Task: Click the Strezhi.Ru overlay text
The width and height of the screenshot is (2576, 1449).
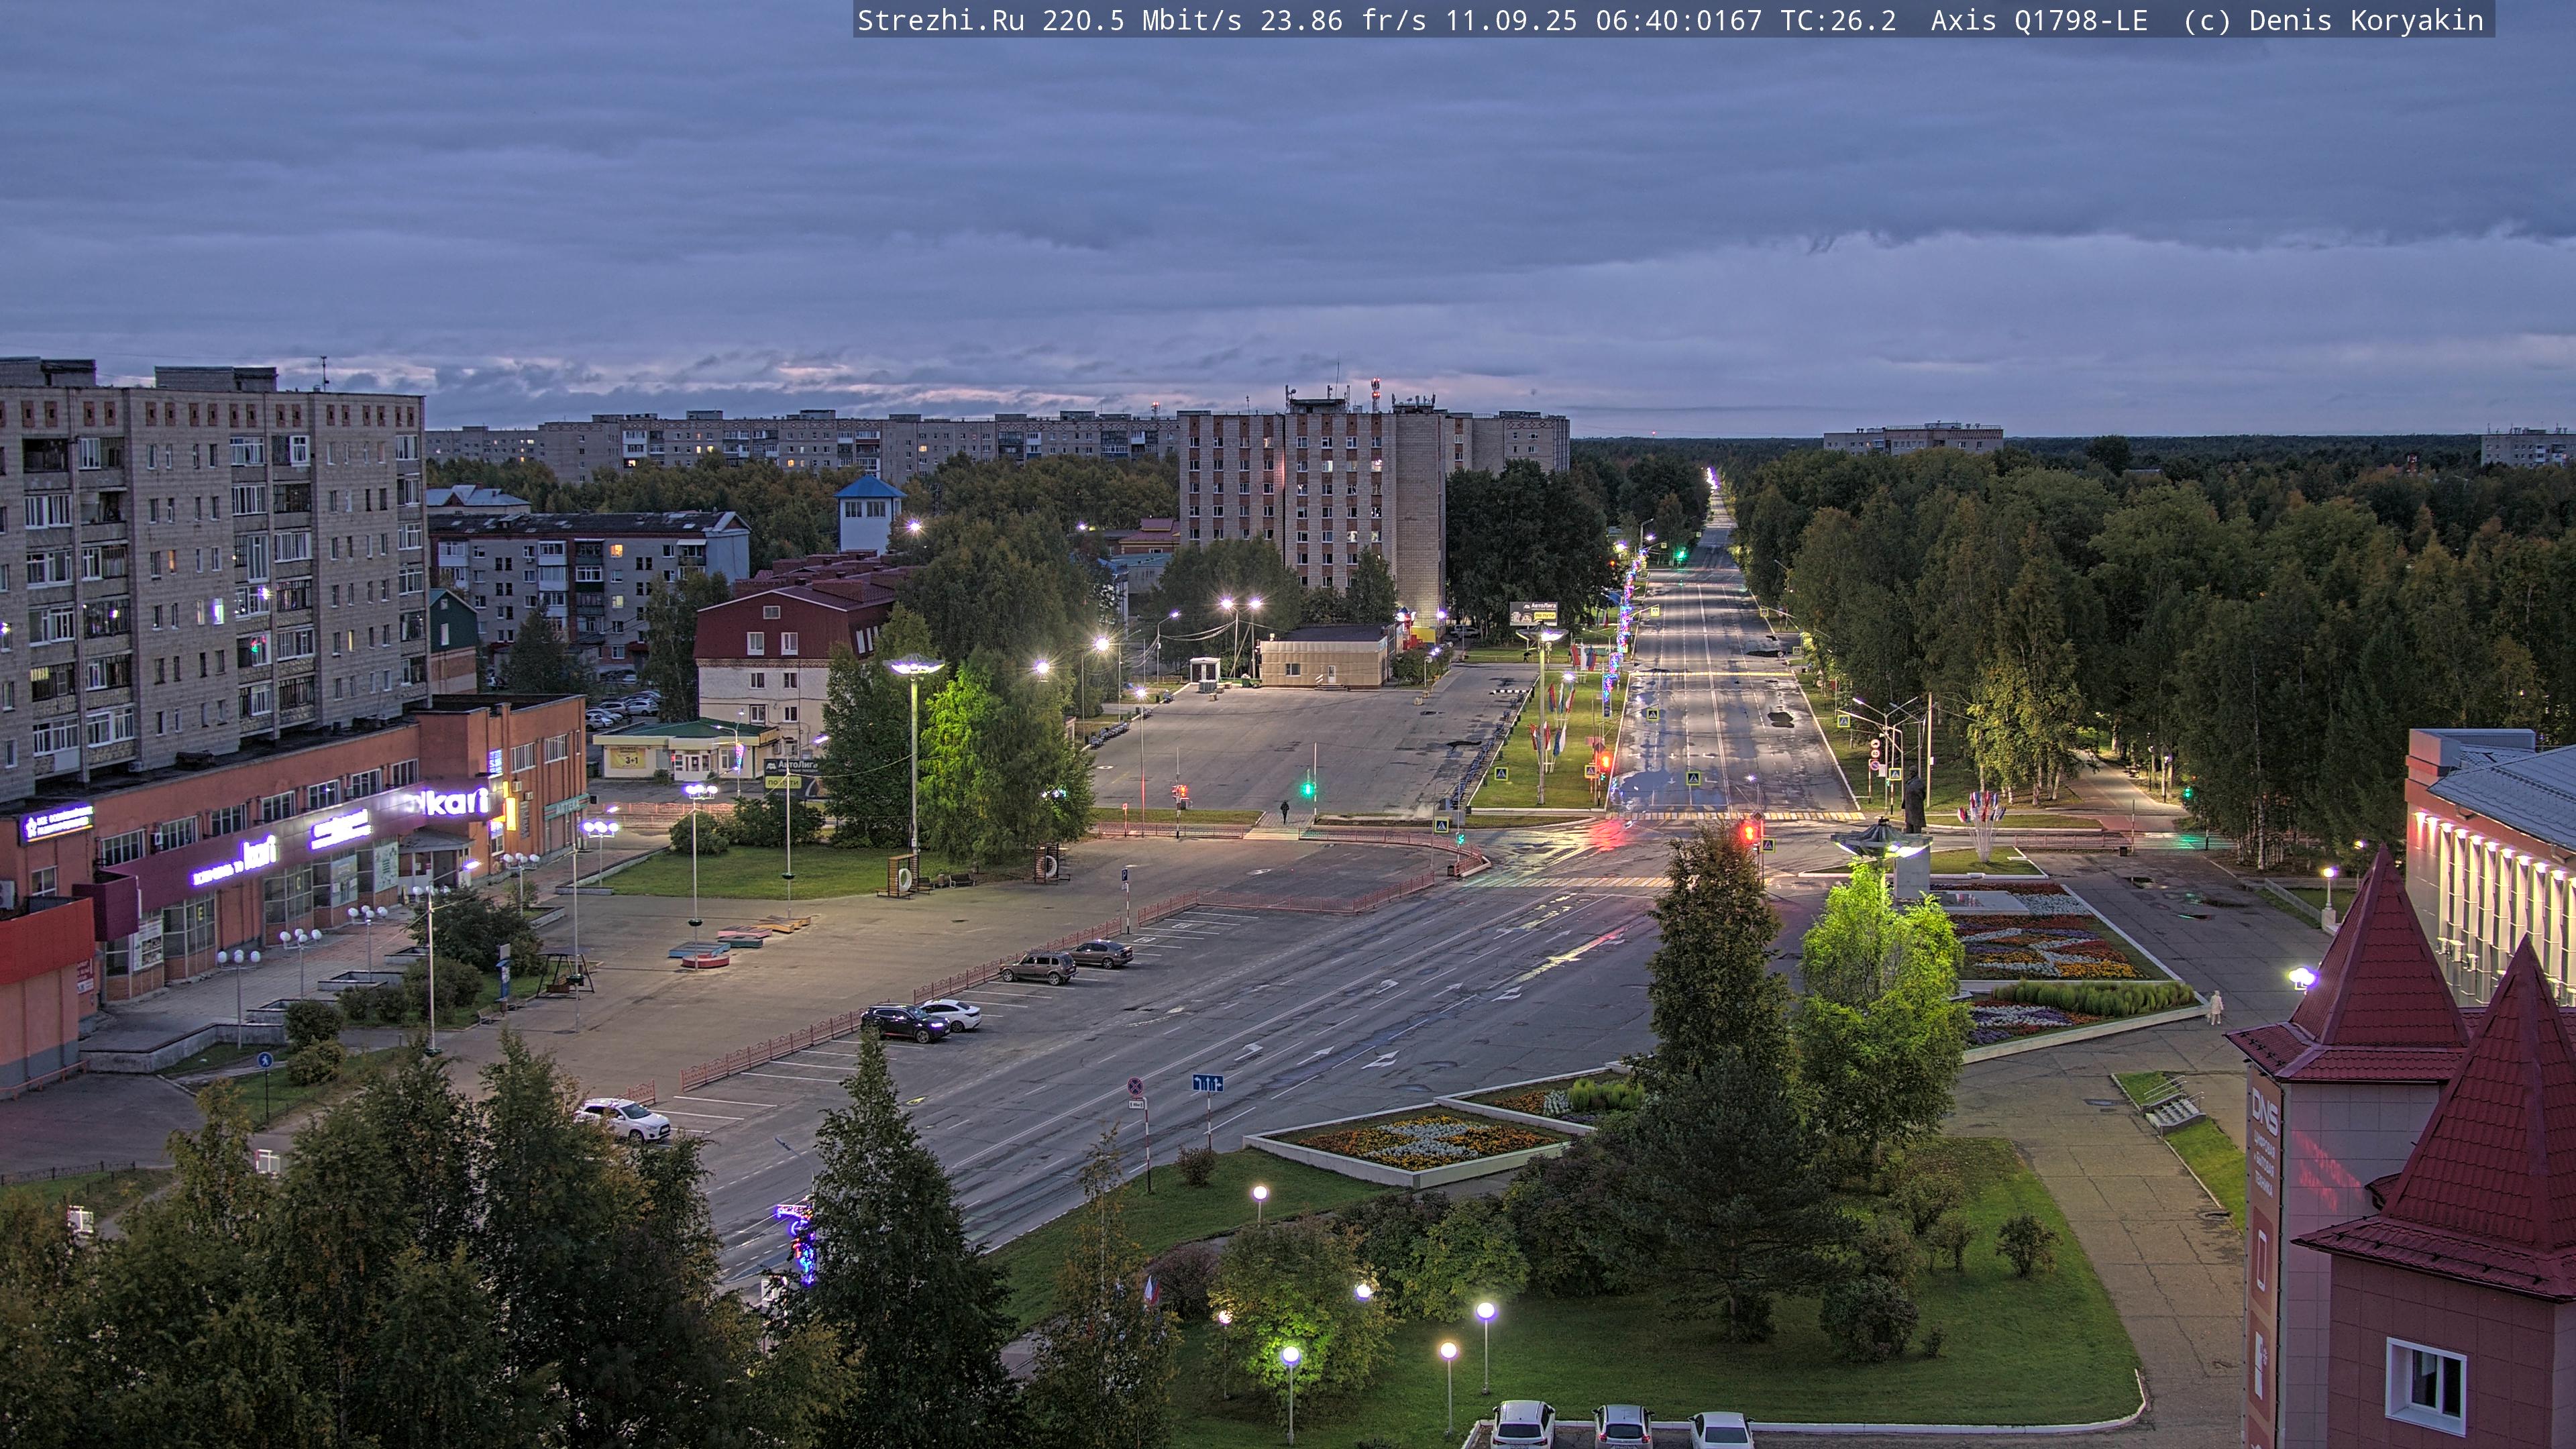Action: tap(940, 21)
